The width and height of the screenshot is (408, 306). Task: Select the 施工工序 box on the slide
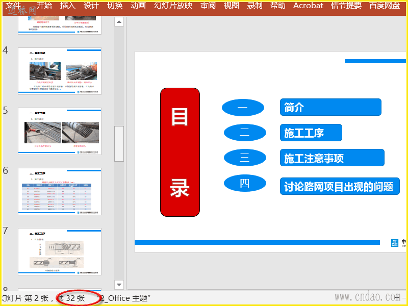pos(311,133)
